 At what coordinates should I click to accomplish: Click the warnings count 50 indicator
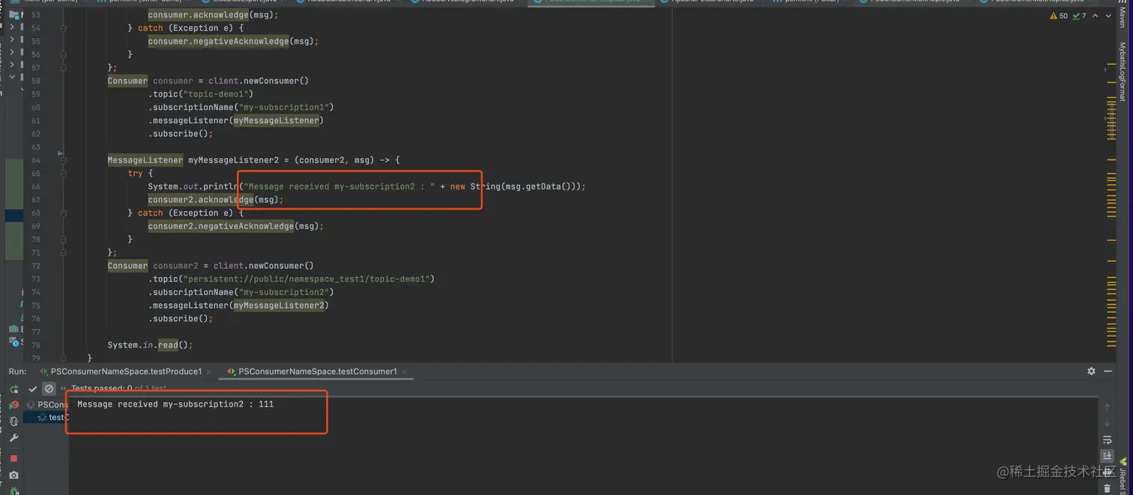pos(1059,16)
